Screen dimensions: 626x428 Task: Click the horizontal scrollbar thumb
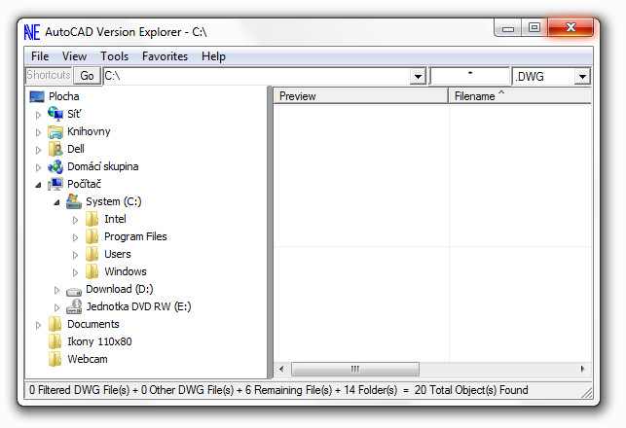(x=355, y=369)
